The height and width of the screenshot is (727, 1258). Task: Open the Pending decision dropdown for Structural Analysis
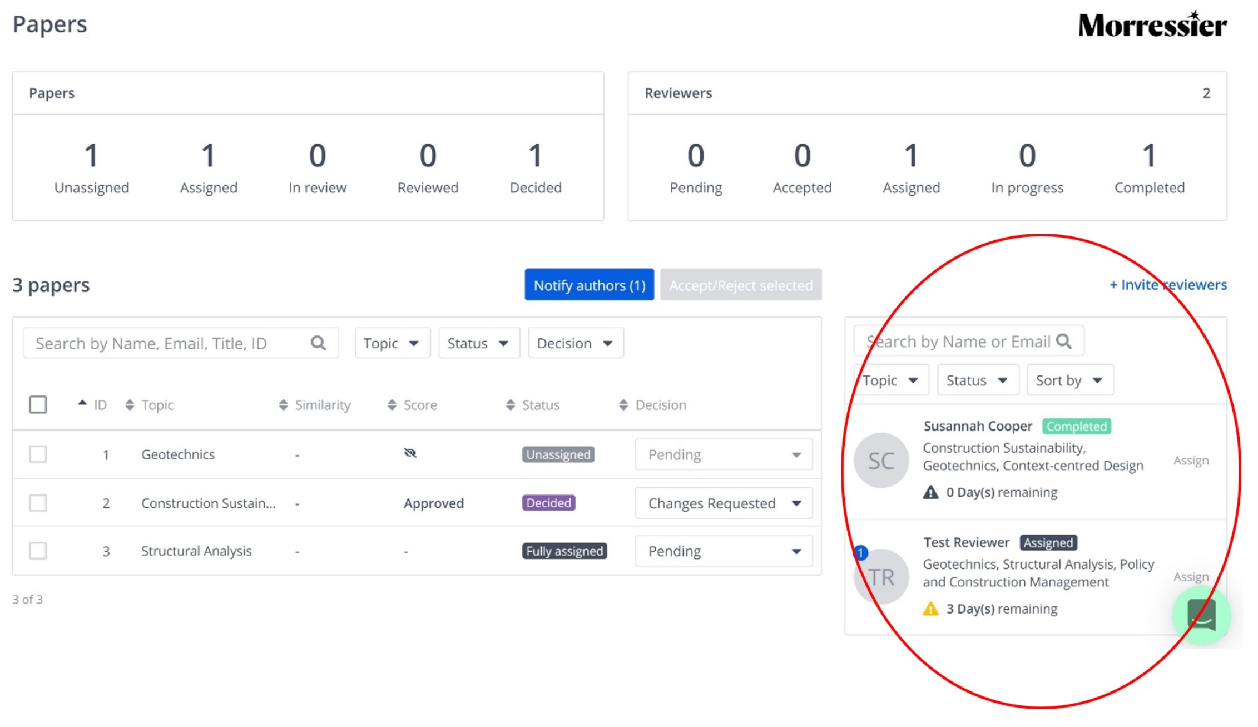click(724, 551)
